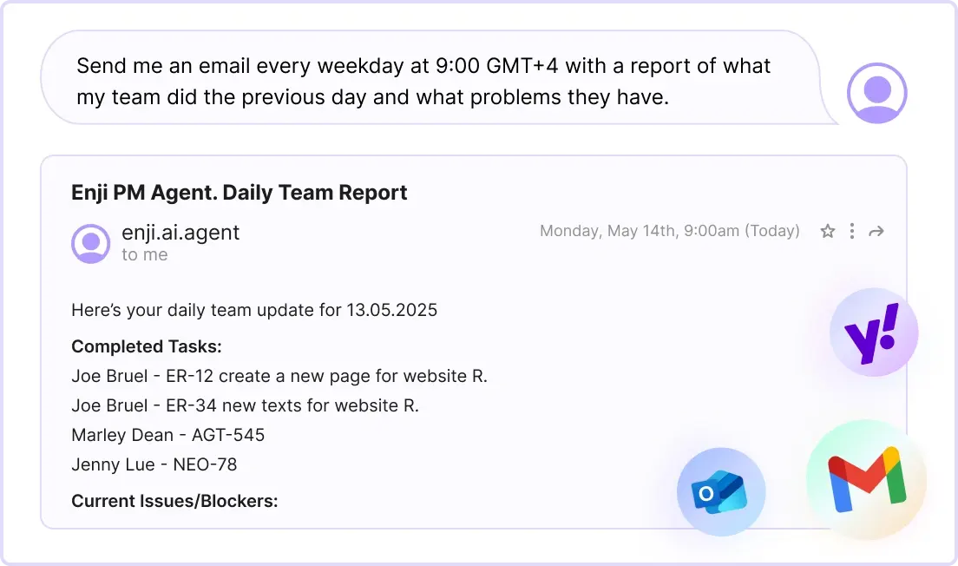This screenshot has width=958, height=566.
Task: Select the Gmail logo icon
Action: [866, 479]
